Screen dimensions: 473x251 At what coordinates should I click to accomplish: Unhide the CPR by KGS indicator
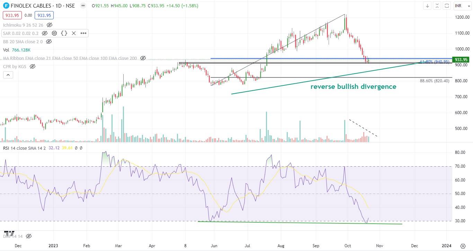(x=33, y=66)
